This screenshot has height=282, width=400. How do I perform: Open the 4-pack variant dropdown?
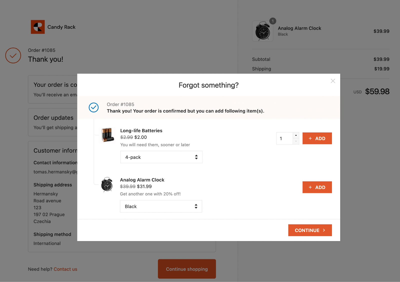161,157
